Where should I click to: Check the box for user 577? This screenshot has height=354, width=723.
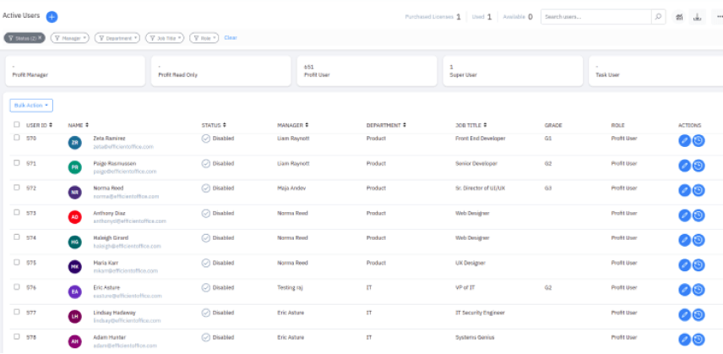coord(17,312)
